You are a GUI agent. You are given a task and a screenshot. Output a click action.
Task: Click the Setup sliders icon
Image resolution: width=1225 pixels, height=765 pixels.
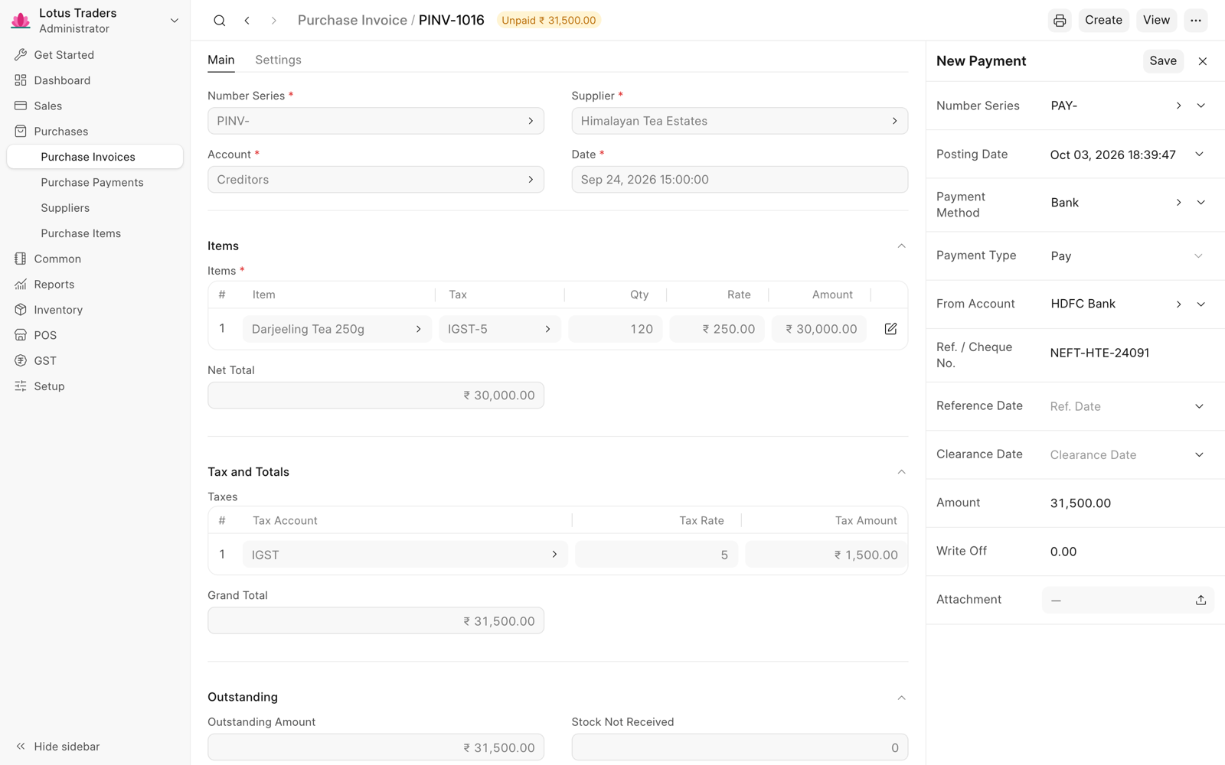(21, 386)
